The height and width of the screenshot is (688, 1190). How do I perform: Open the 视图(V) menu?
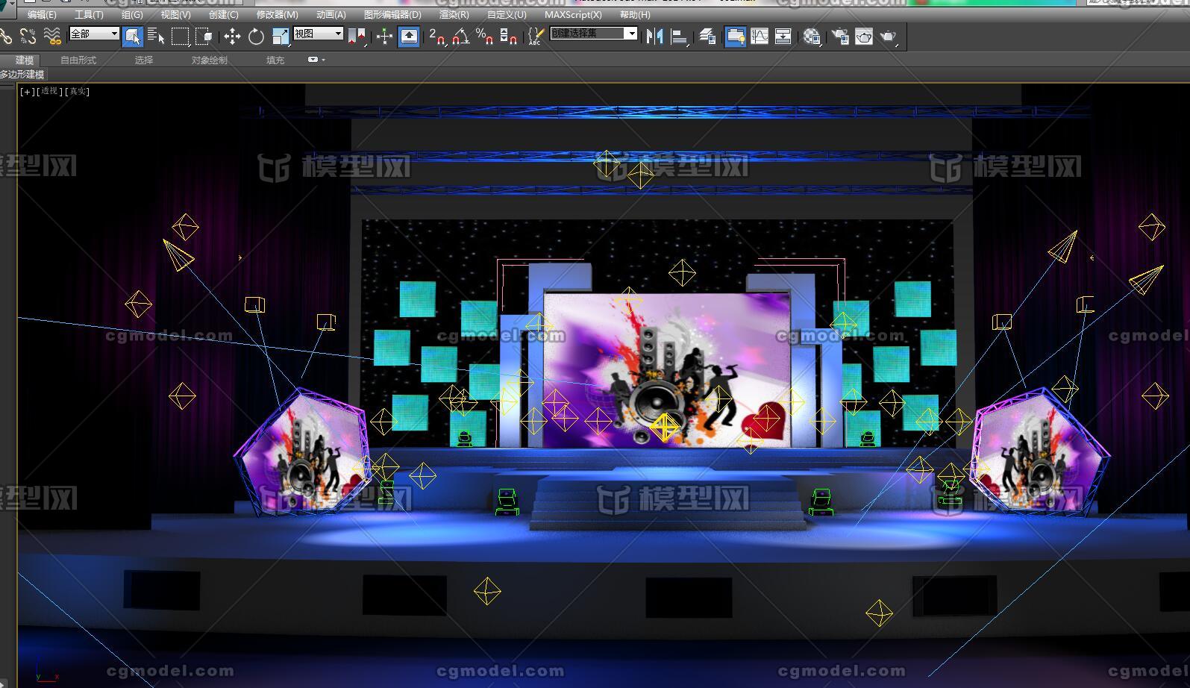tap(175, 15)
